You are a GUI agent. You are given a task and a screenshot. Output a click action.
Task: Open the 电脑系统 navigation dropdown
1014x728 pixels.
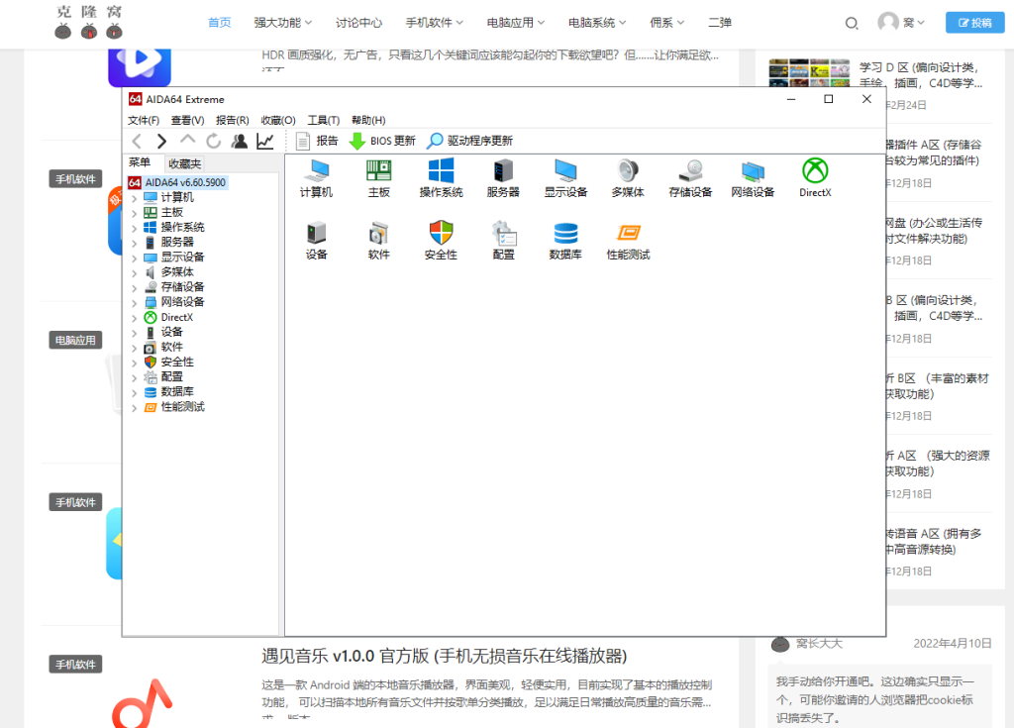tap(597, 23)
